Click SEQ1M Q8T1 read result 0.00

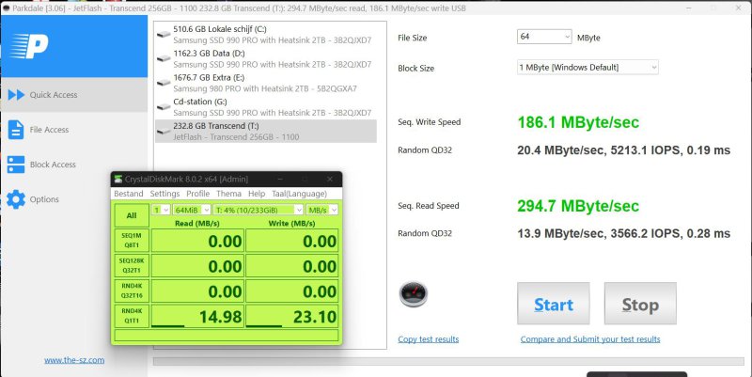pyautogui.click(x=197, y=241)
